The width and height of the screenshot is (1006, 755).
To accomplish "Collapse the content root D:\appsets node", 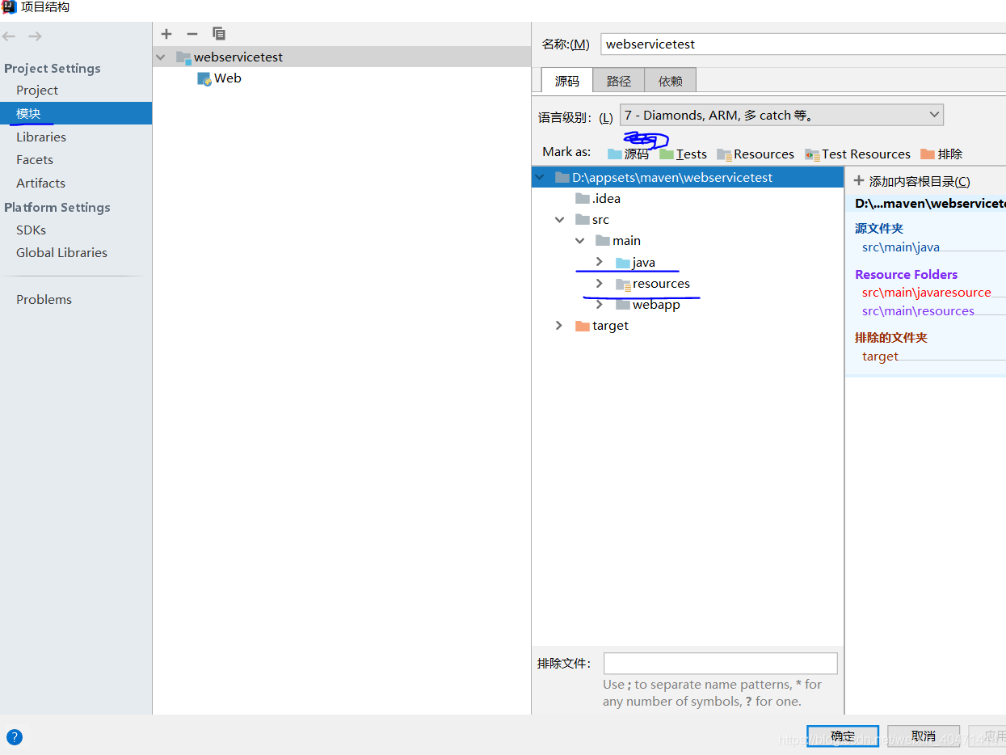I will (x=539, y=177).
